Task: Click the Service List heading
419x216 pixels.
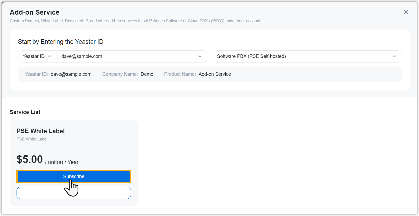Action: [25, 112]
